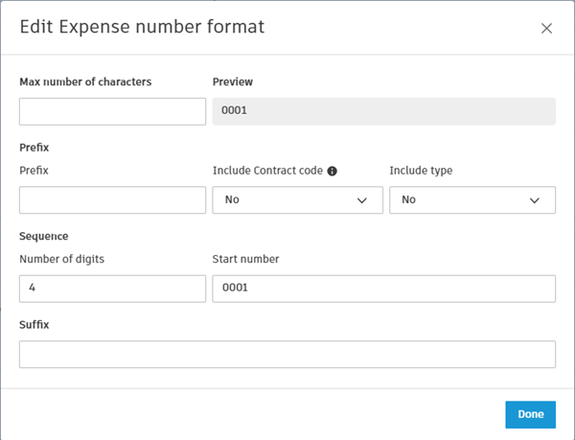Image resolution: width=575 pixels, height=440 pixels.
Task: Click info icon beside Include Contract code
Action: tap(333, 172)
